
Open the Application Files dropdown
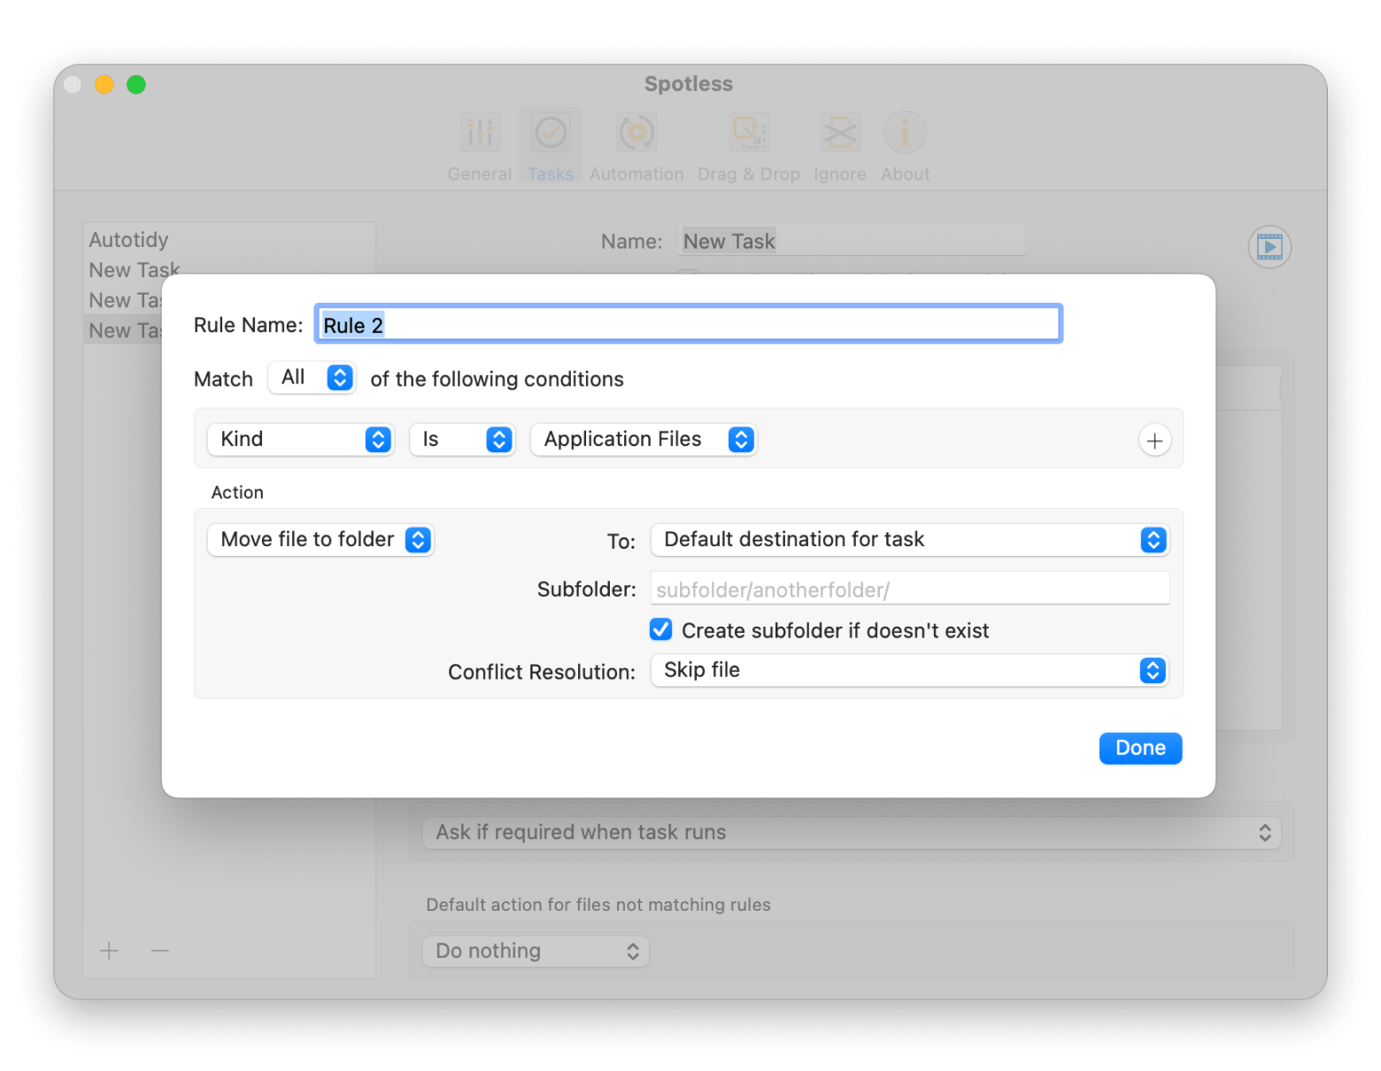coord(644,439)
